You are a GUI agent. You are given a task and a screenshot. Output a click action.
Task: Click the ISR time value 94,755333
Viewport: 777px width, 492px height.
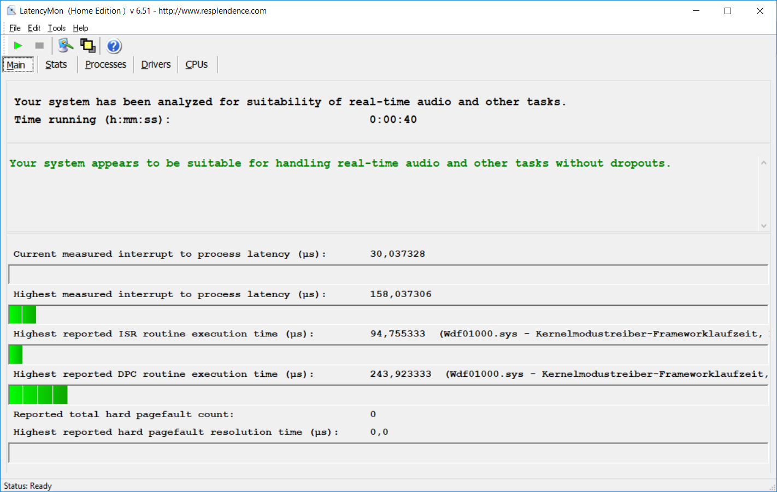(397, 334)
